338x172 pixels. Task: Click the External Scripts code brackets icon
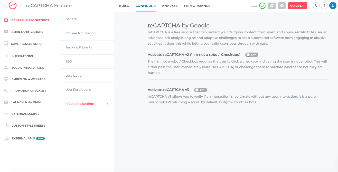(6, 114)
